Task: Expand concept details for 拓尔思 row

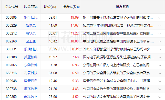Action: coord(160,26)
